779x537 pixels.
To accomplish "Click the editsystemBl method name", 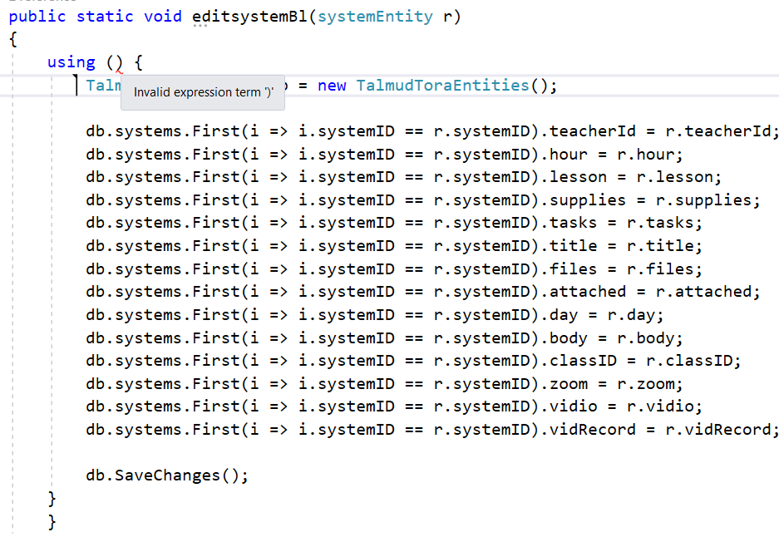I will (250, 17).
